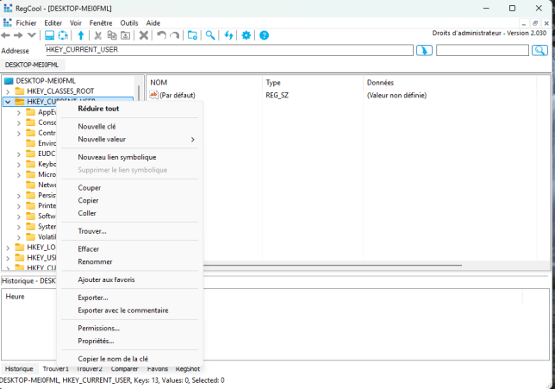This screenshot has width=555, height=389.
Task: Open search with the magnifier toolbar icon
Action: click(209, 35)
